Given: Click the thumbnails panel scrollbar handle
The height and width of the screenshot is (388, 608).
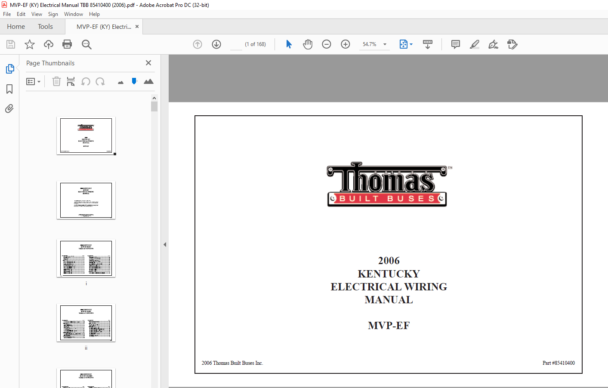Looking at the screenshot, I should coord(154,106).
